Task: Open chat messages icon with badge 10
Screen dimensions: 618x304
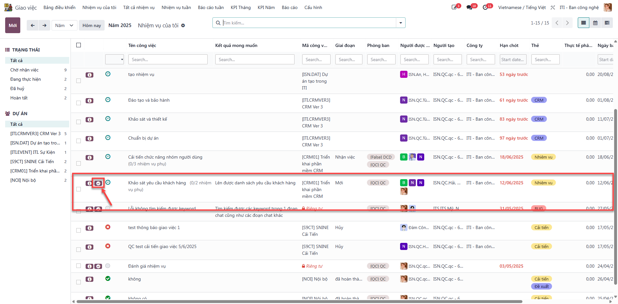Action: pos(469,7)
